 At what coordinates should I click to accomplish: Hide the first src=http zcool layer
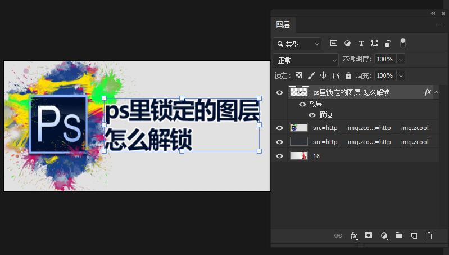[x=279, y=128]
